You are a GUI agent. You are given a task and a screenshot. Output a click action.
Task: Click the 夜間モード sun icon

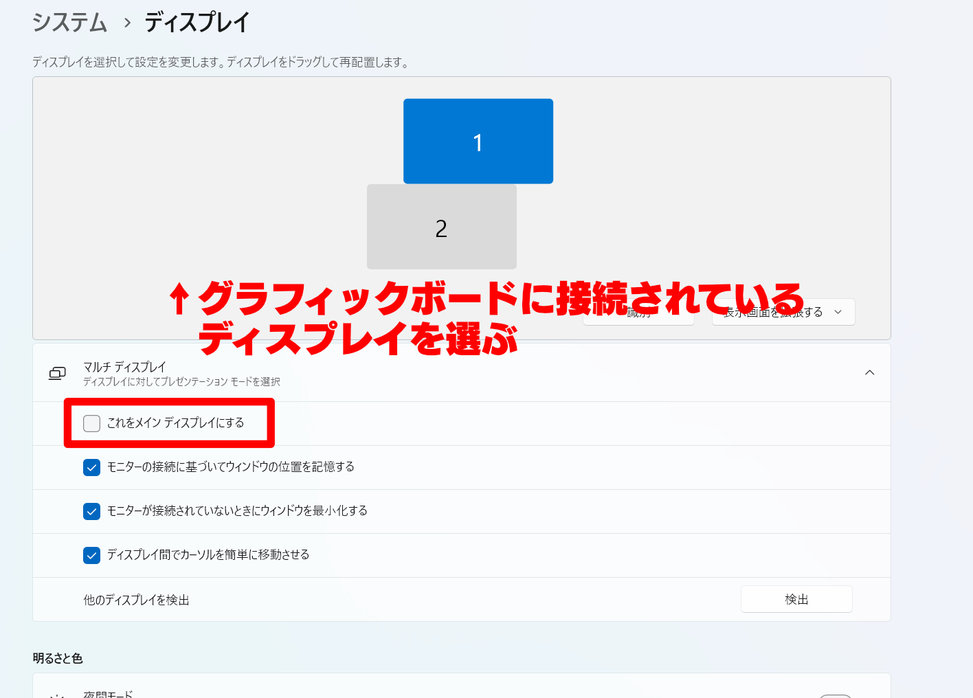click(57, 695)
